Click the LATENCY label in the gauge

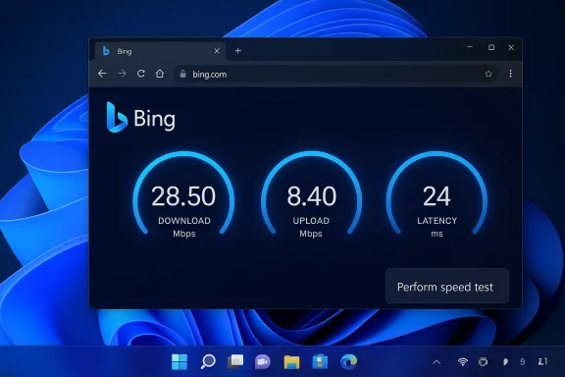point(437,221)
